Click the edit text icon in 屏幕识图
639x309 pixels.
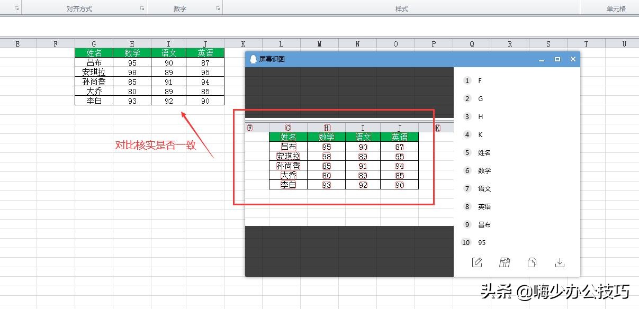point(477,262)
